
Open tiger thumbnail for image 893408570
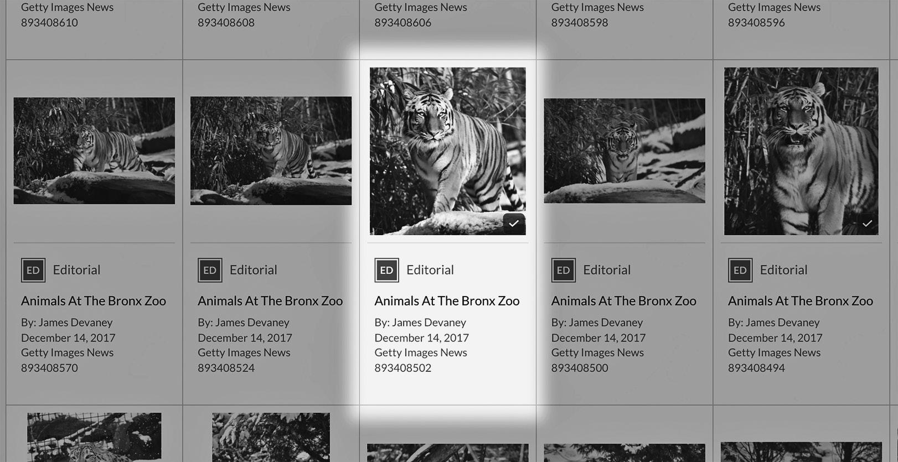coord(94,150)
